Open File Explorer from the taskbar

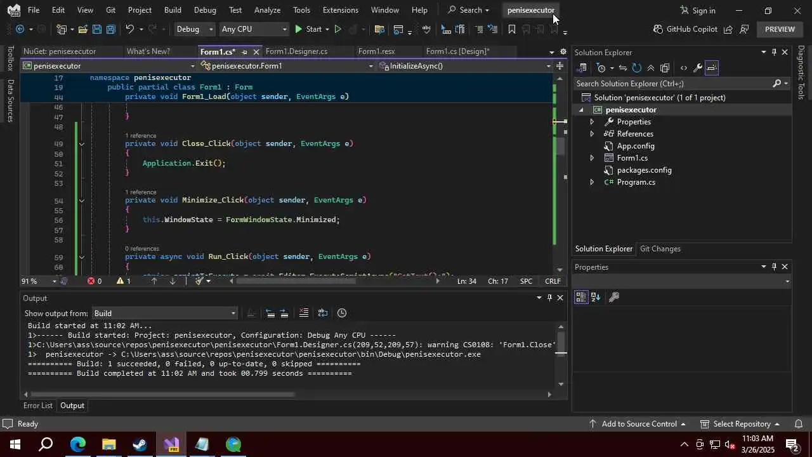tap(109, 444)
